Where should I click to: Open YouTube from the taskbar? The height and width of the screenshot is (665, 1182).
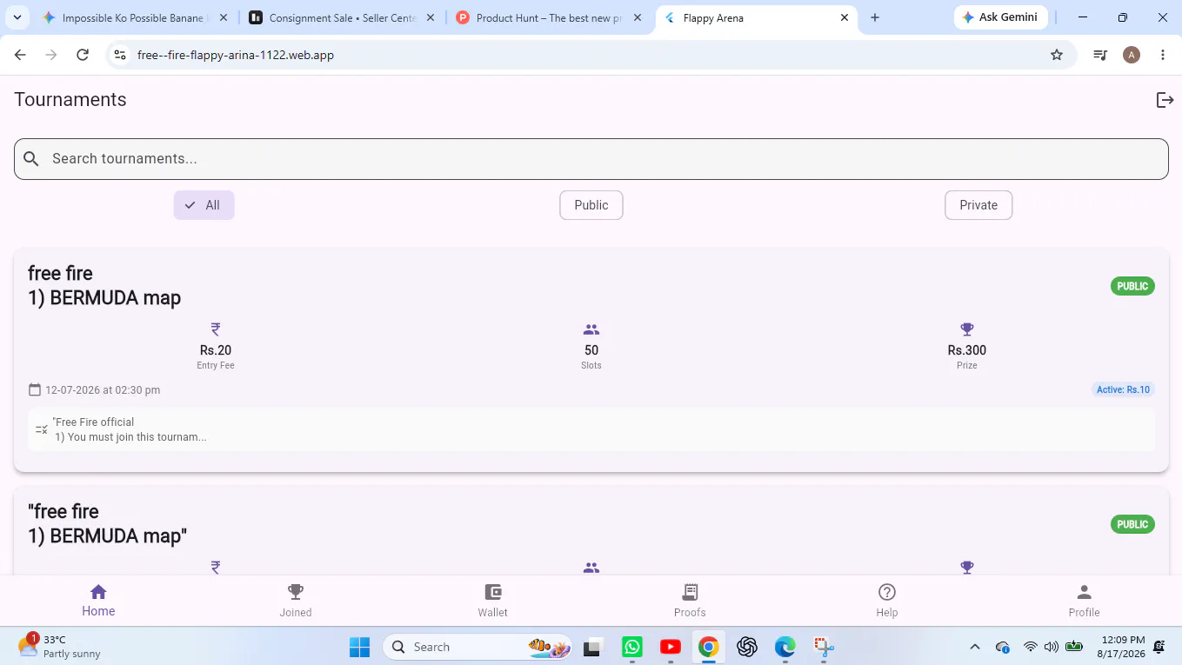671,647
